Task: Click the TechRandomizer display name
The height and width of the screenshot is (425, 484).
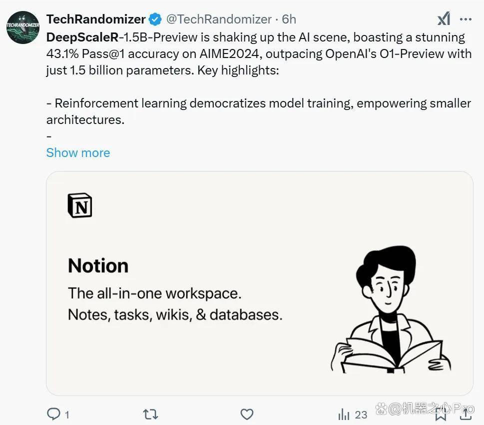Action: pyautogui.click(x=96, y=19)
